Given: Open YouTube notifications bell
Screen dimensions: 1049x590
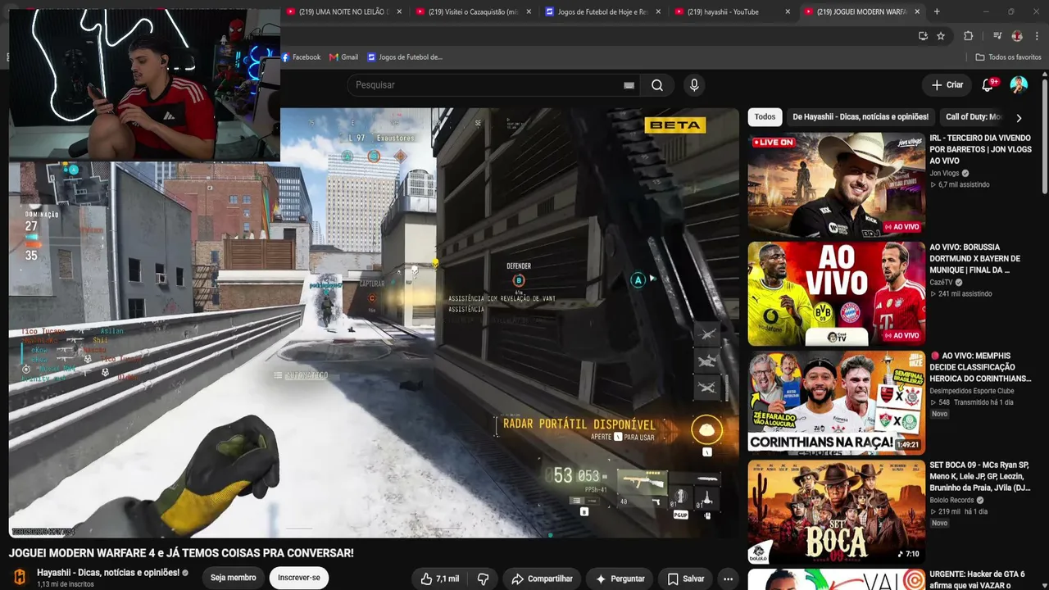Looking at the screenshot, I should (x=988, y=85).
